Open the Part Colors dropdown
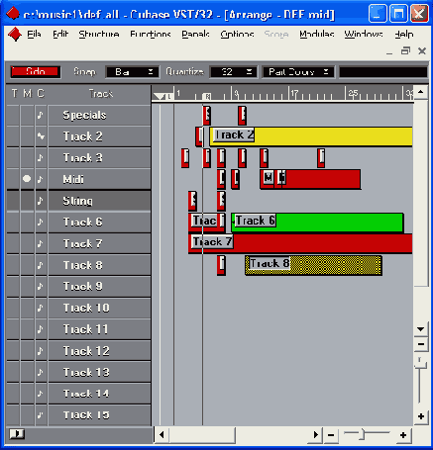The width and height of the screenshot is (433, 450). (x=298, y=72)
